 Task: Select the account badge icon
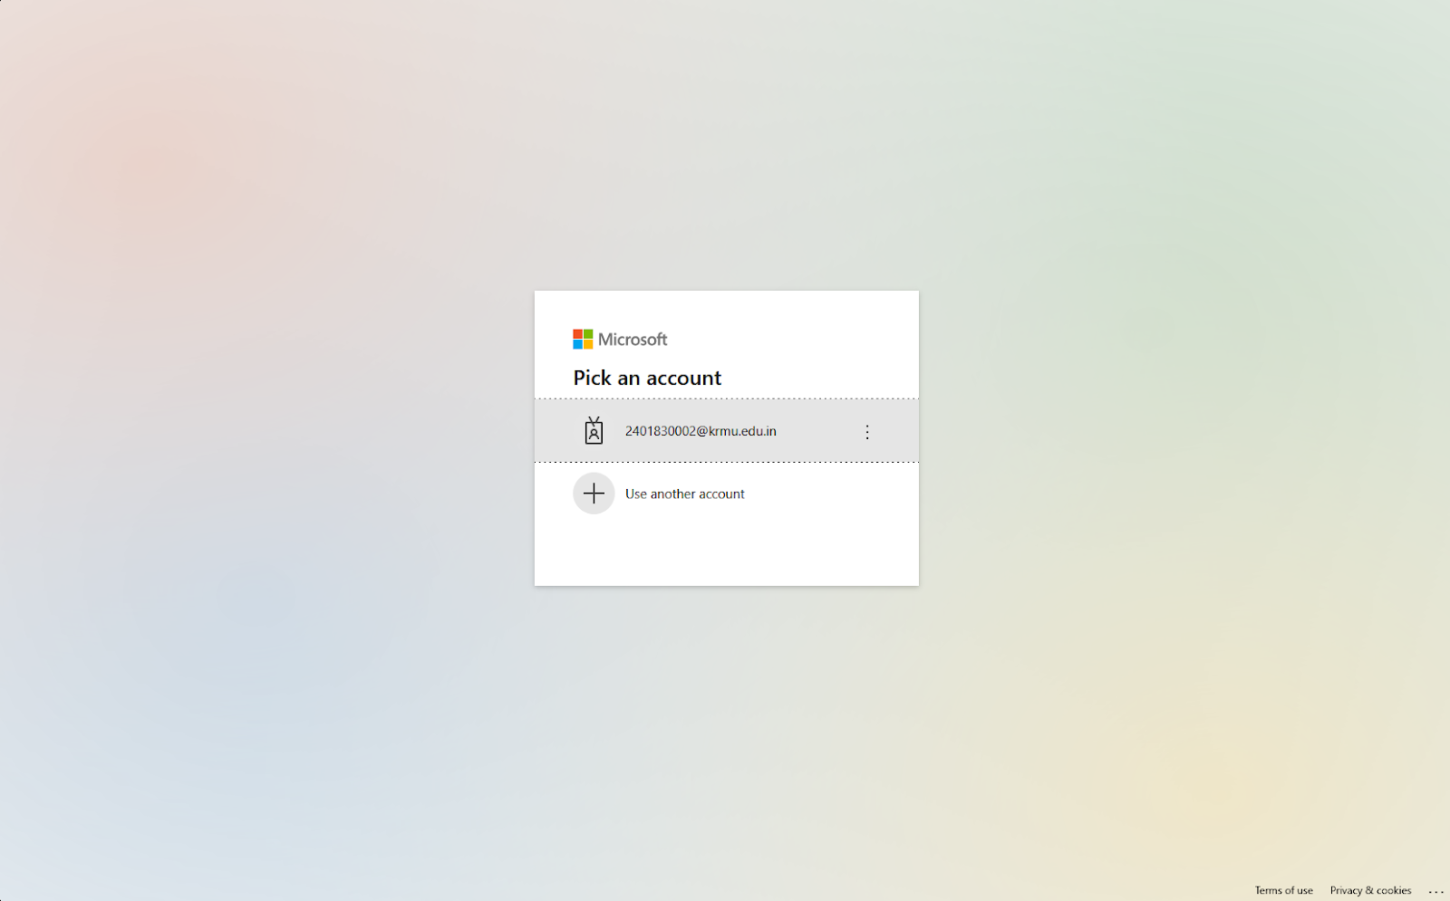click(x=594, y=431)
